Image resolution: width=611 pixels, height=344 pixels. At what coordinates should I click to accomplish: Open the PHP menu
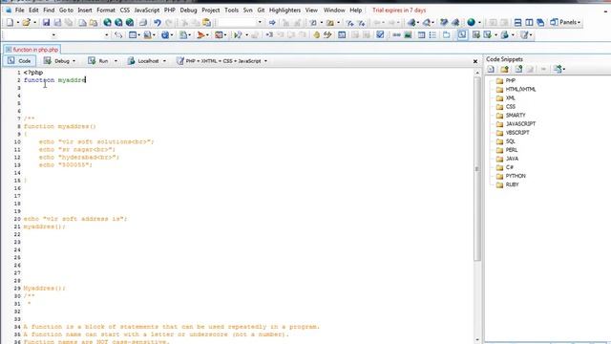tap(170, 11)
